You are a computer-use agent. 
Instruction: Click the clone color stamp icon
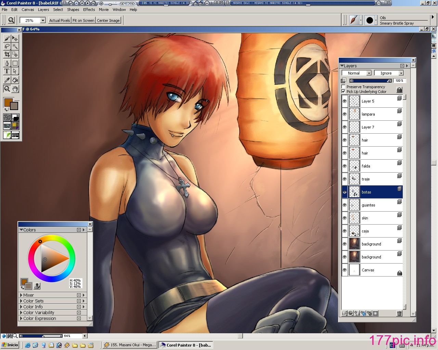coord(37,286)
